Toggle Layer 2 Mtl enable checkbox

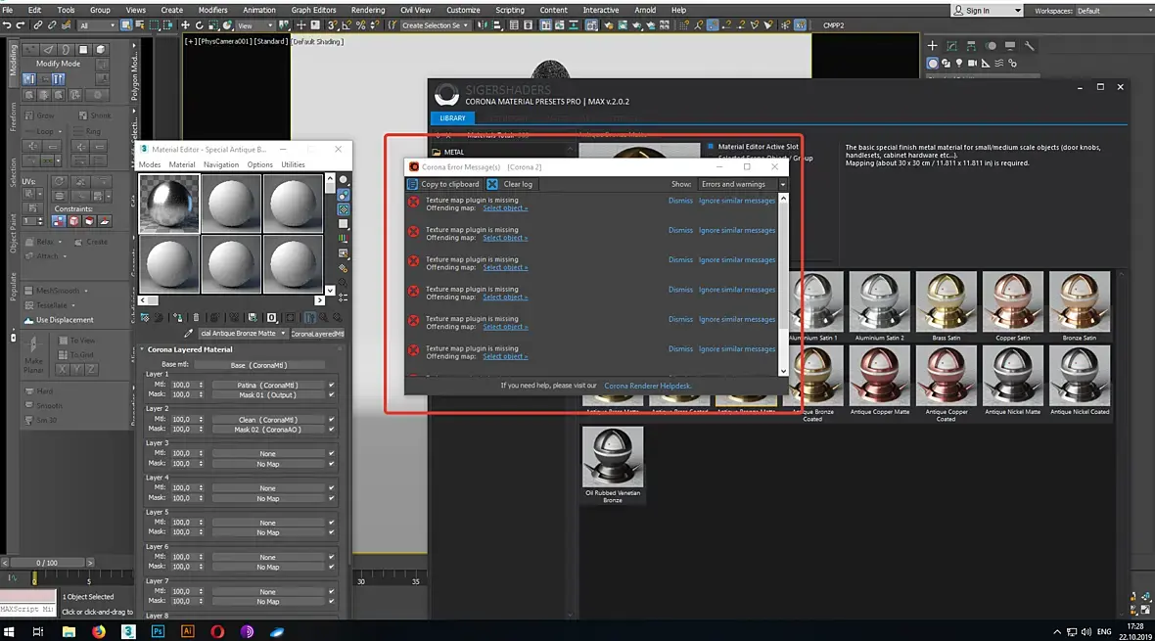(332, 419)
